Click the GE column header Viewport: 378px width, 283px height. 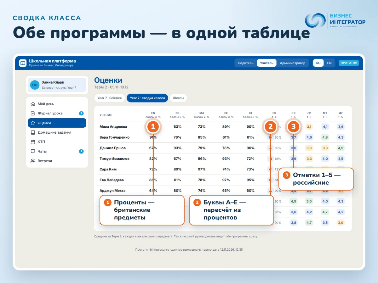point(226,115)
